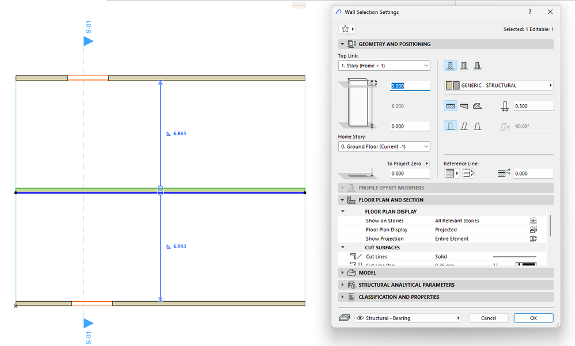575x346 pixels.
Task: Click reference line offset icon
Action: [x=504, y=173]
